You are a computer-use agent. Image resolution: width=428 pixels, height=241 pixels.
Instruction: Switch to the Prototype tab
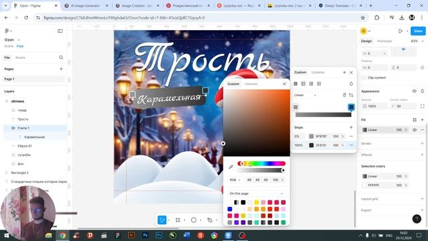pyautogui.click(x=385, y=41)
